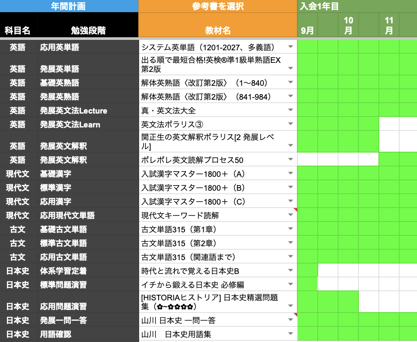Select the 年間計画 header cell

[69, 6]
